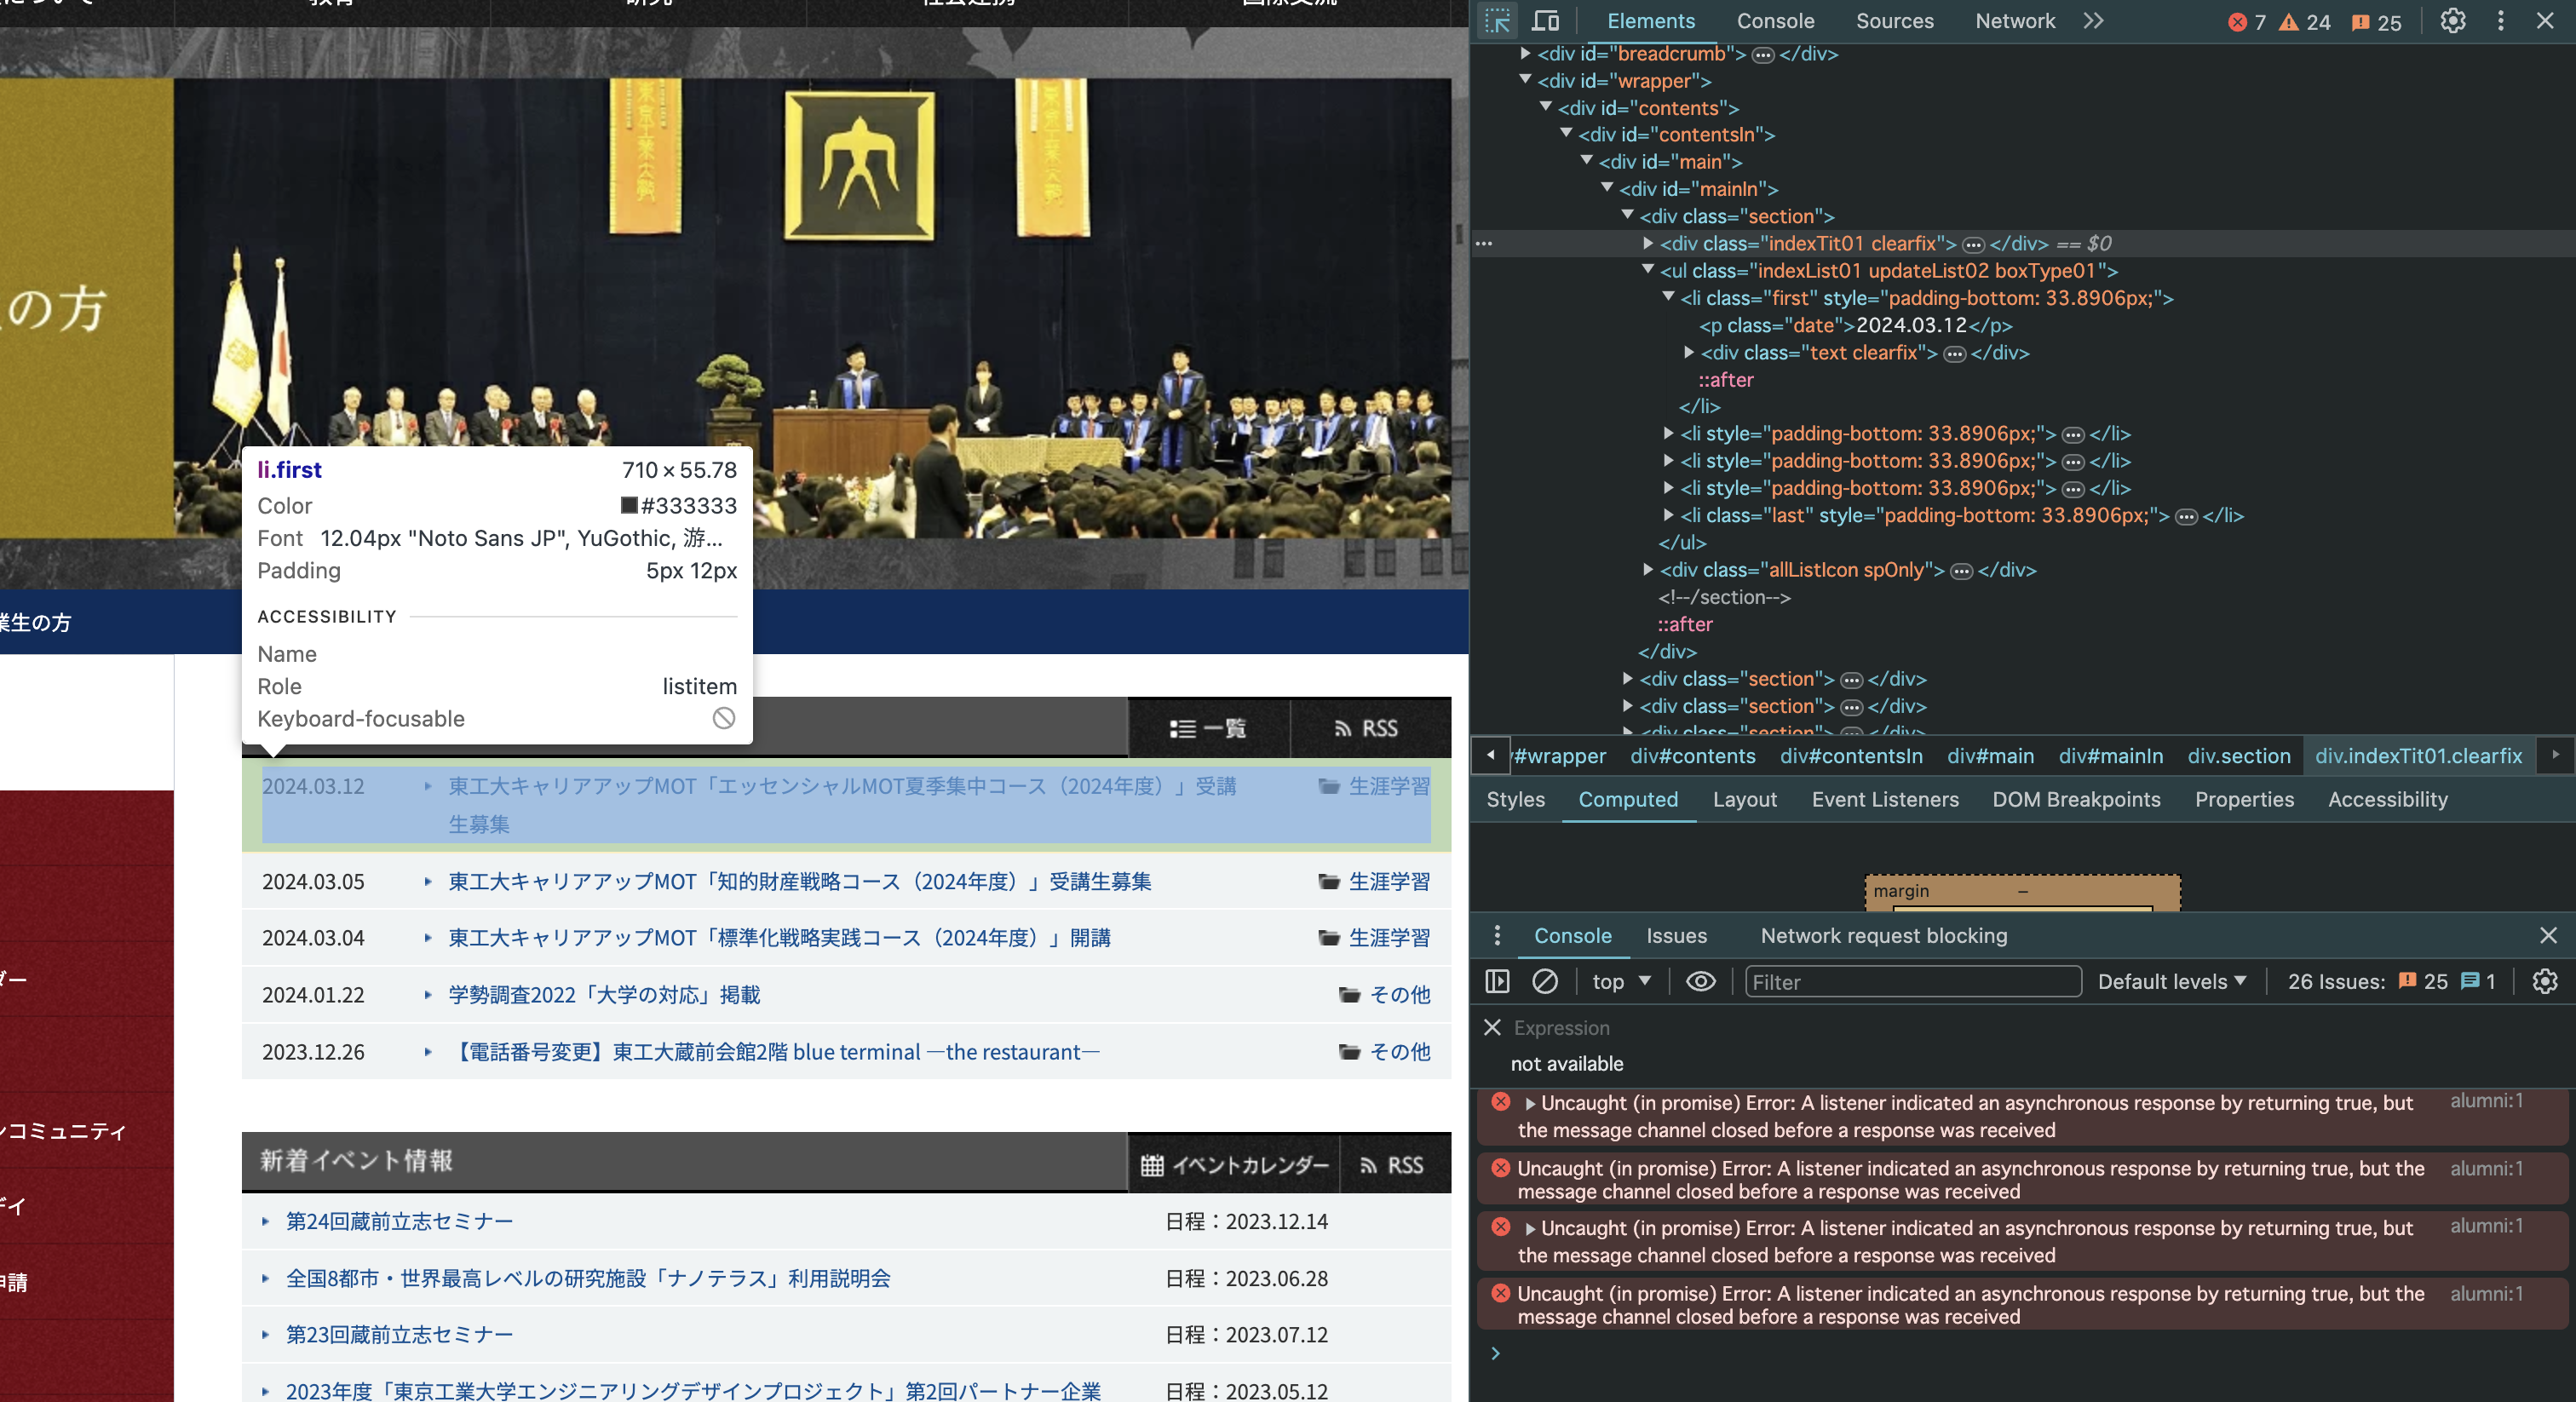Activate the inspect element picker icon
2576x1402 pixels.
pos(1497,21)
